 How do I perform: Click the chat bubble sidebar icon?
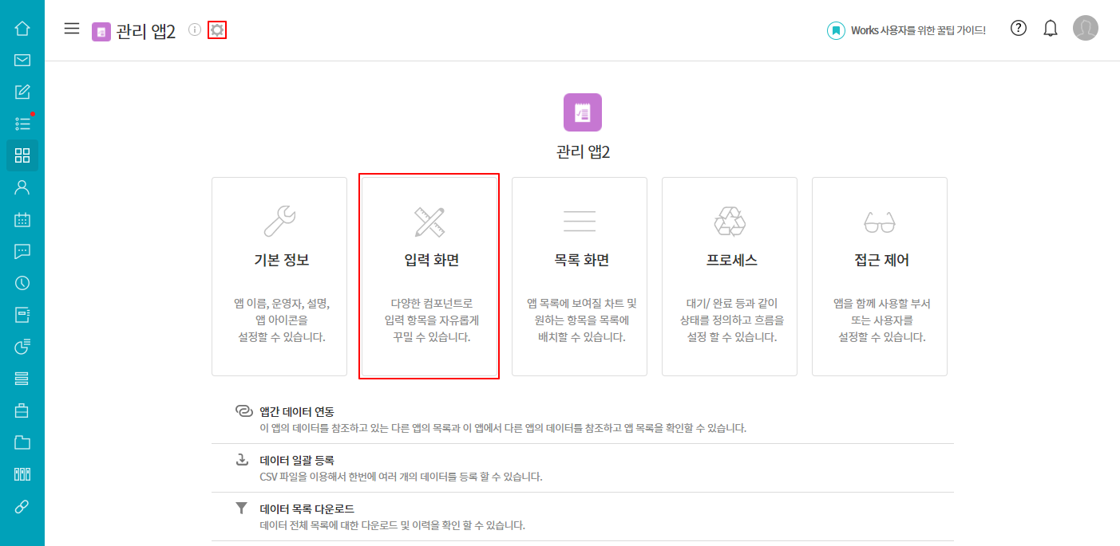(x=22, y=251)
